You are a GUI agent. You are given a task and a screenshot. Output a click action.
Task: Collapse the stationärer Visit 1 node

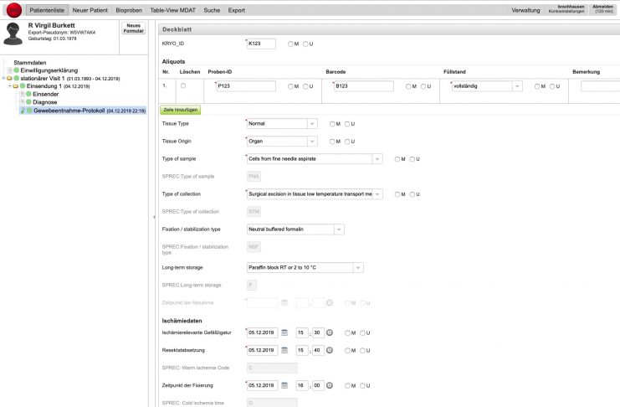pos(3,79)
